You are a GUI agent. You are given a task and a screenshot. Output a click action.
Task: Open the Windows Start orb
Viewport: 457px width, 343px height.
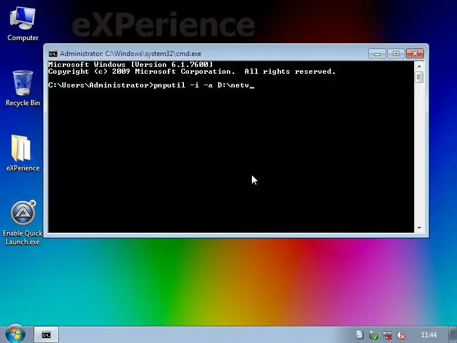15,334
